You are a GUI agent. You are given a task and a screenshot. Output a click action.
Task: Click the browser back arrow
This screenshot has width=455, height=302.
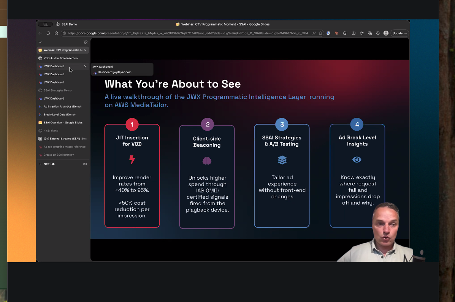click(x=40, y=33)
